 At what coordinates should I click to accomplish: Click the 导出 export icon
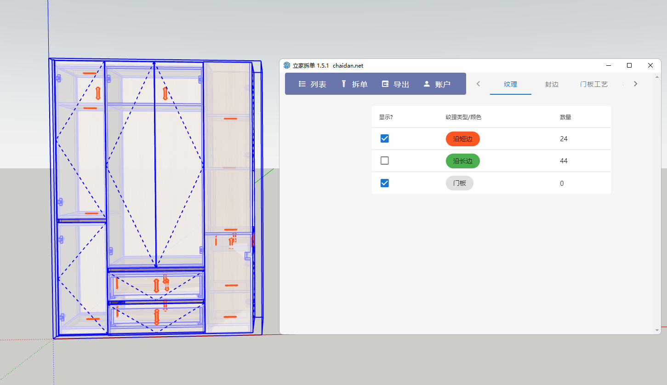click(x=385, y=84)
